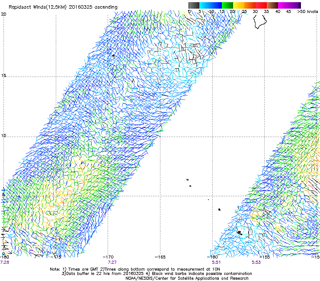Click the "40" legend label

pyautogui.click(x=278, y=12)
